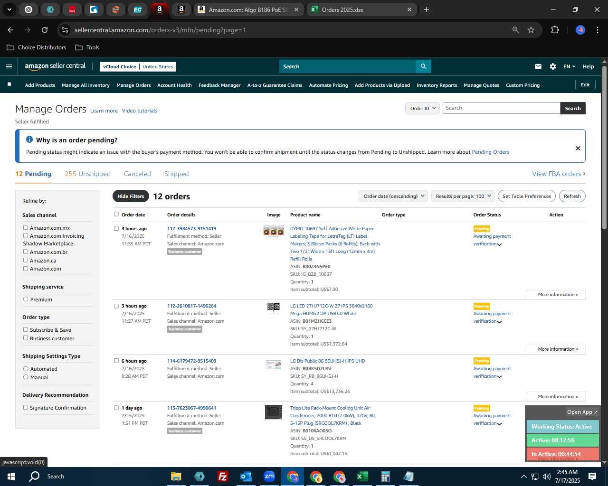Open File Explorer from the taskbar
Screen dimensions: 608x486
176,477
